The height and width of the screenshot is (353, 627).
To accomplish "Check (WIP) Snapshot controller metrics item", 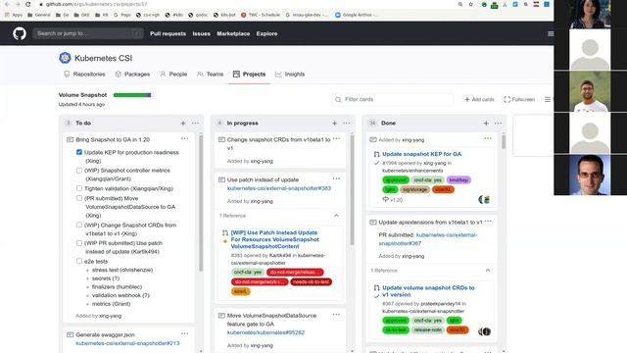I will point(79,170).
